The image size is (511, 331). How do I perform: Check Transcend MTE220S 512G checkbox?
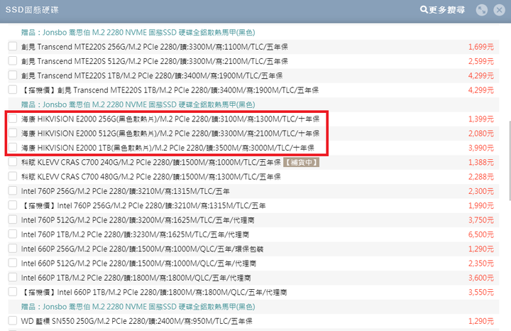point(13,60)
